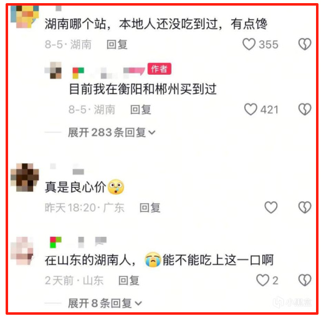
Task: Like the comment with 355 likes
Action: [x=249, y=44]
